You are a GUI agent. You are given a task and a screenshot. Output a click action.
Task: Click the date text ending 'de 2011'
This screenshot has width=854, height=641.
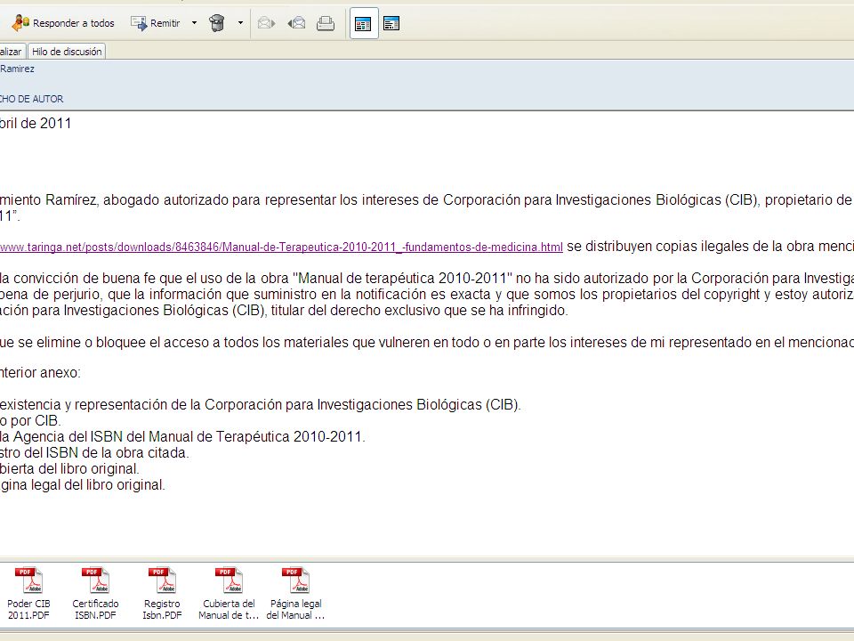[x=36, y=123]
